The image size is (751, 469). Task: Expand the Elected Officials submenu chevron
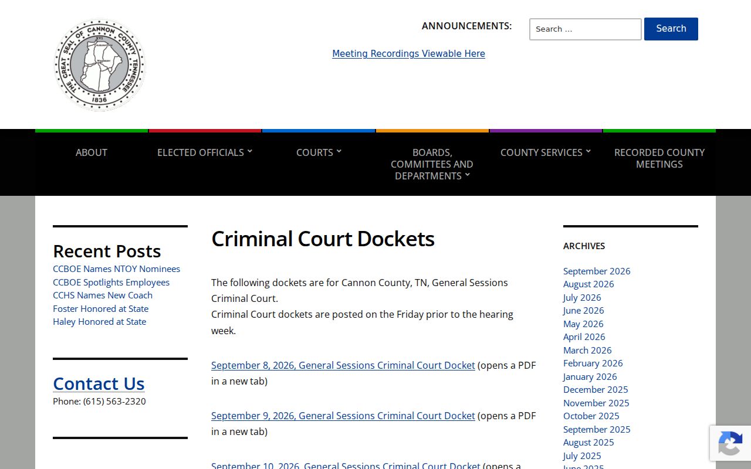tap(249, 151)
